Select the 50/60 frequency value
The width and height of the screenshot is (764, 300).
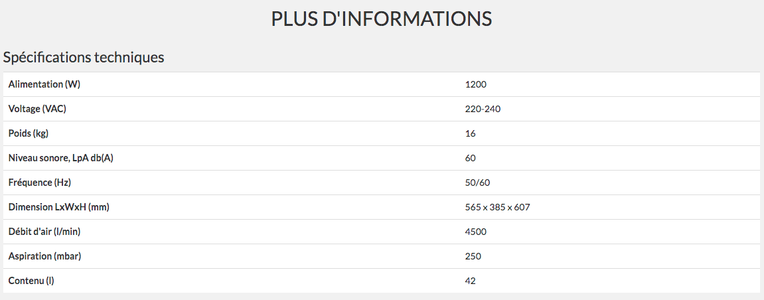477,183
